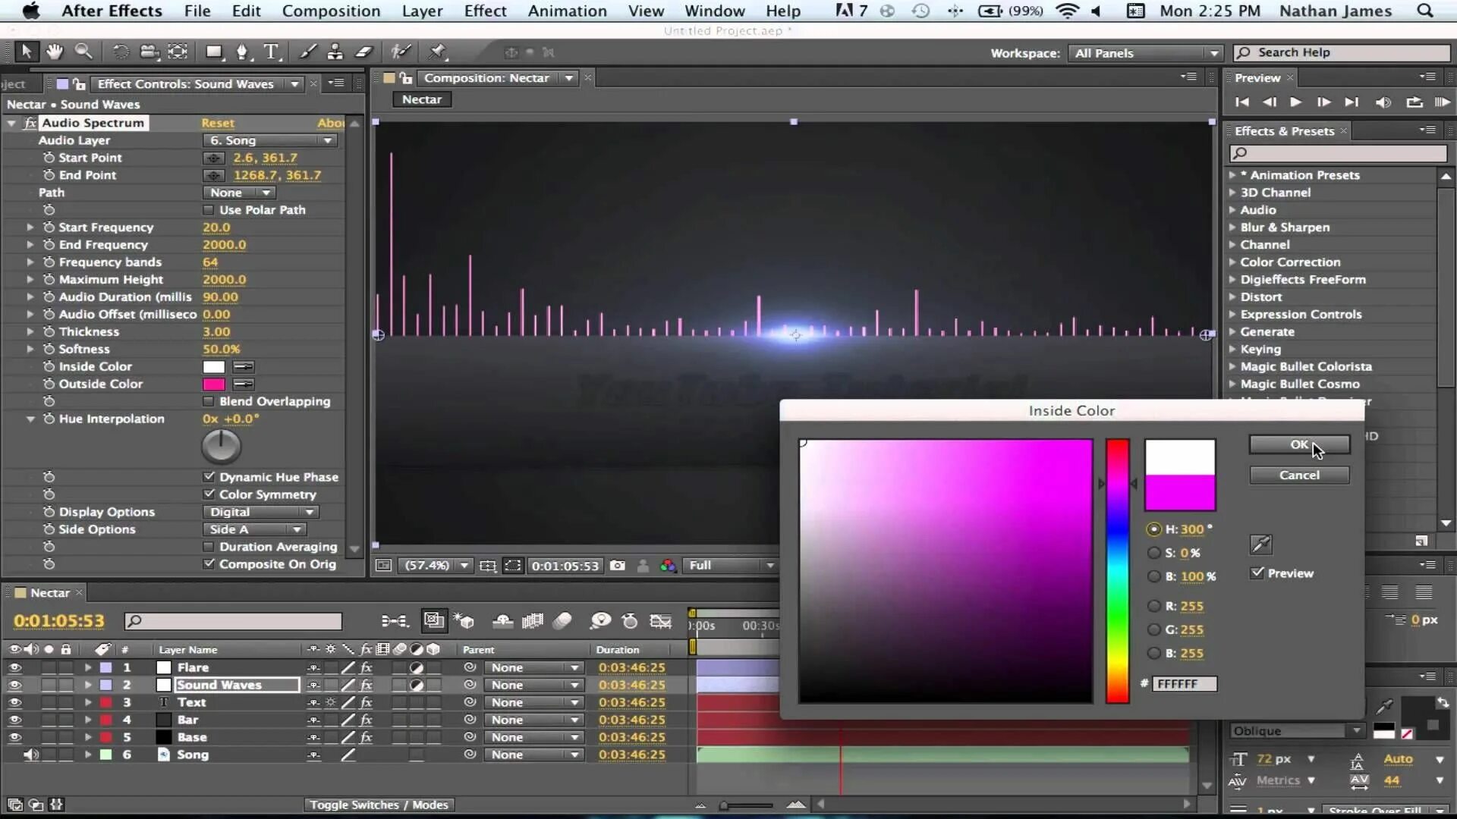Click OK in Inside Color dialog
1457x819 pixels.
(1298, 444)
